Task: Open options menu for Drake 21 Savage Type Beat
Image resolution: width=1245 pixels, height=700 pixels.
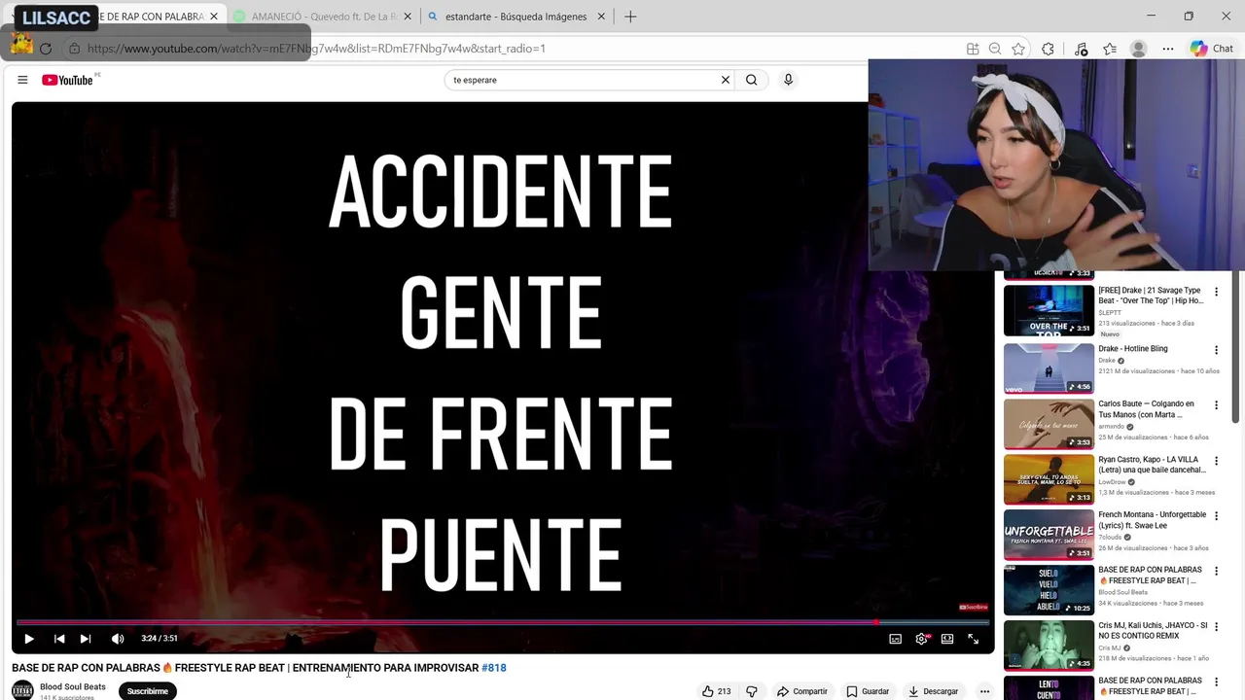Action: click(x=1216, y=292)
